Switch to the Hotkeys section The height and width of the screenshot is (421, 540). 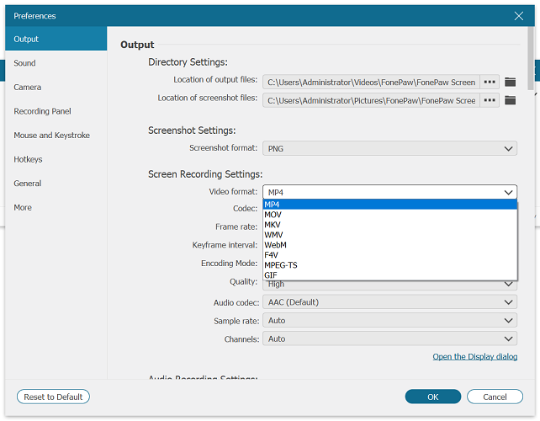(56, 159)
